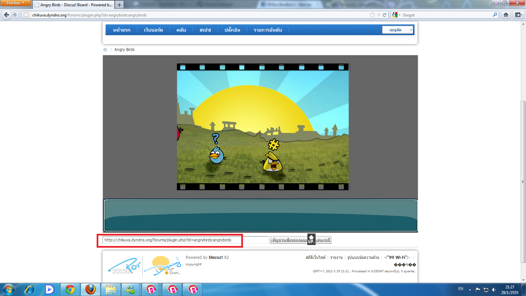Click the home icon in the breadcrumb
Screen dimensions: 526x296
(105, 50)
